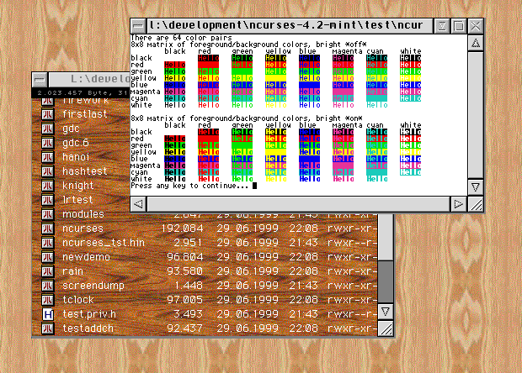Click the hashtest file name

pos(83,171)
